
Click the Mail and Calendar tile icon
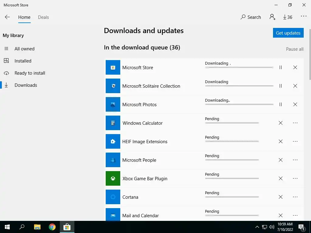pos(113,214)
